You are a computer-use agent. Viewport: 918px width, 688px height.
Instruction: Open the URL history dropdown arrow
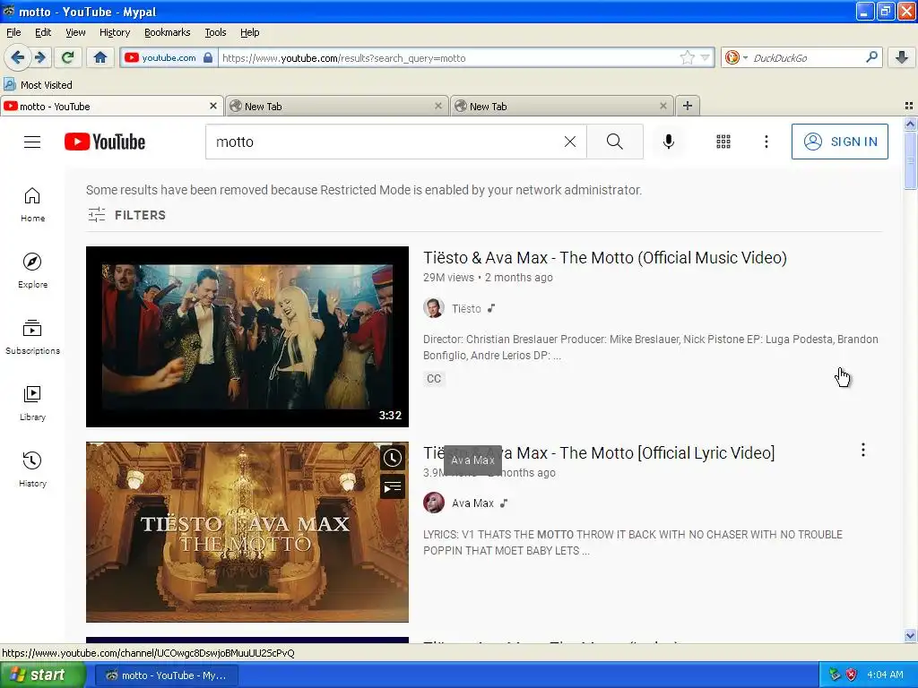pyautogui.click(x=706, y=57)
